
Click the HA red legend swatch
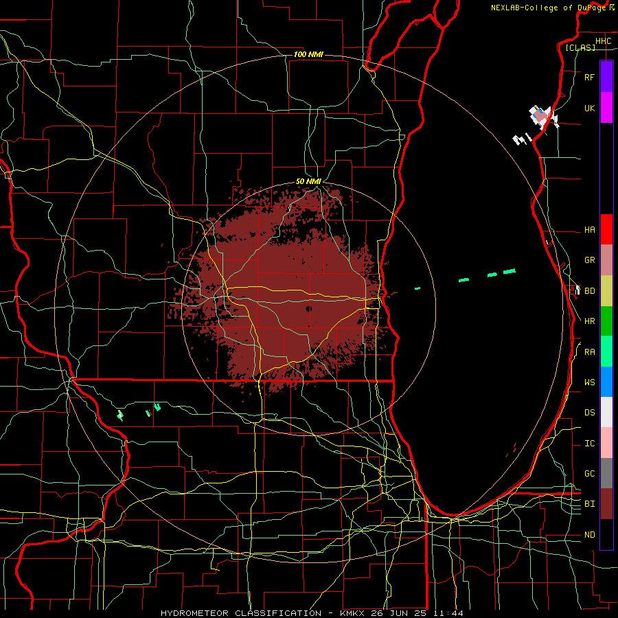pyautogui.click(x=606, y=229)
